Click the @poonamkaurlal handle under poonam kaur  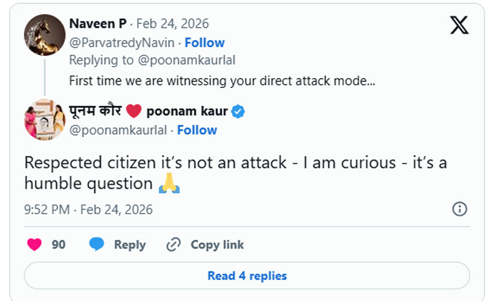(x=118, y=130)
